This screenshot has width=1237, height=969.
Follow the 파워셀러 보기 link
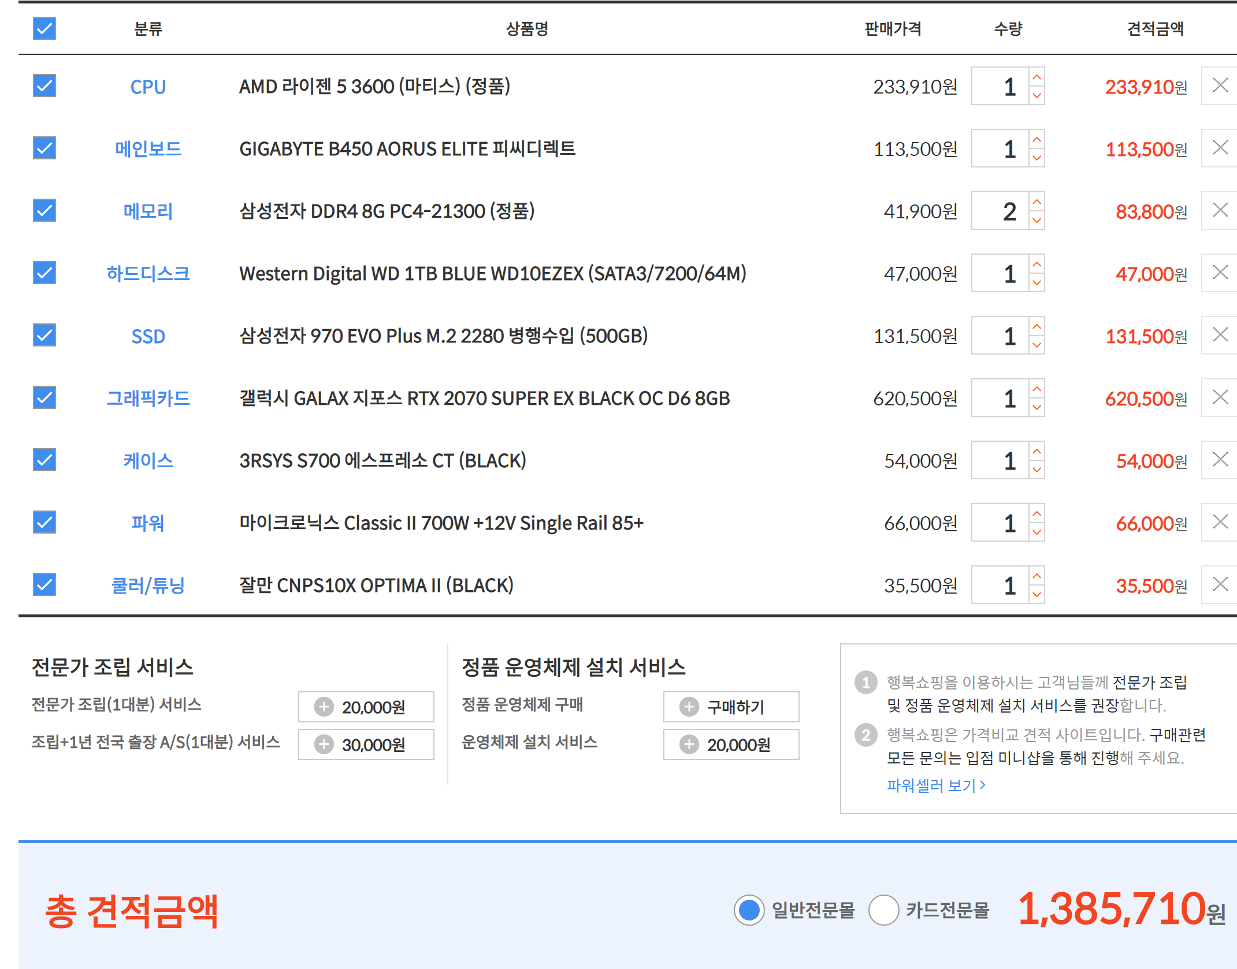936,785
